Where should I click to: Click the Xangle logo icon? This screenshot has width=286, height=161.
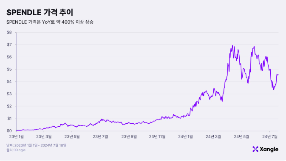[255, 149]
